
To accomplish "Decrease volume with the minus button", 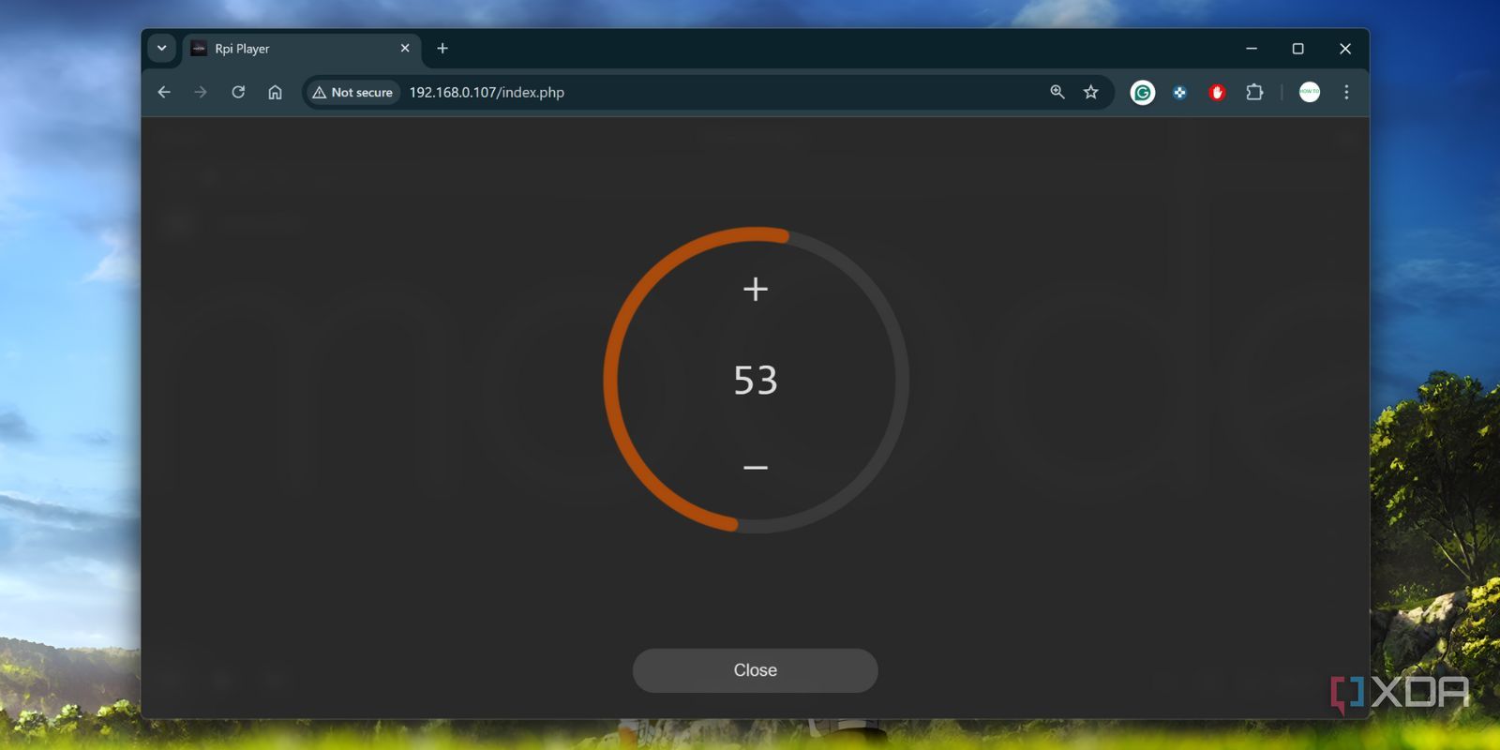I will pyautogui.click(x=756, y=467).
